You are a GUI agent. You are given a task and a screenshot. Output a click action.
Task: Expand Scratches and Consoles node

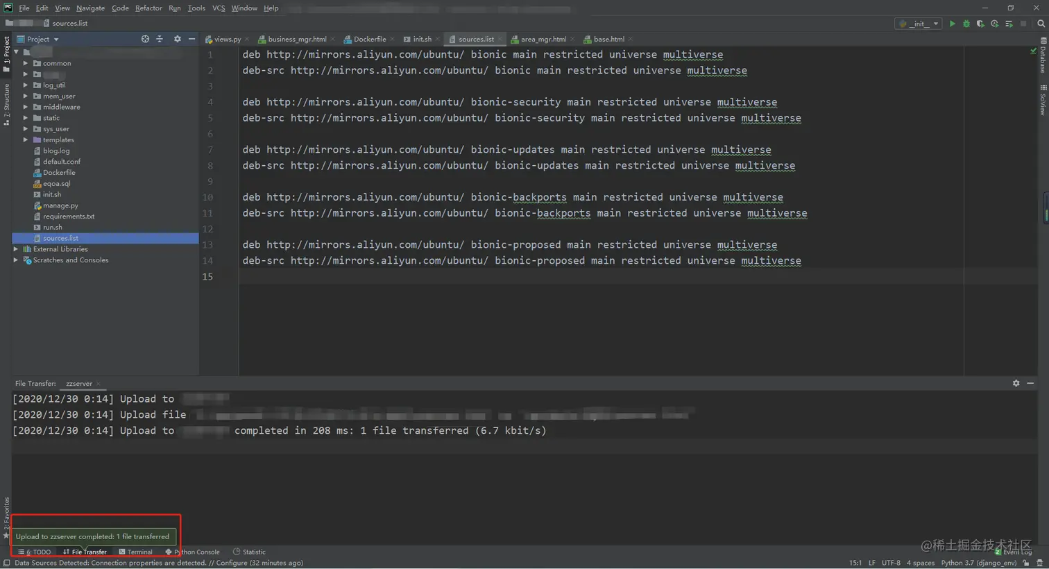tap(16, 260)
